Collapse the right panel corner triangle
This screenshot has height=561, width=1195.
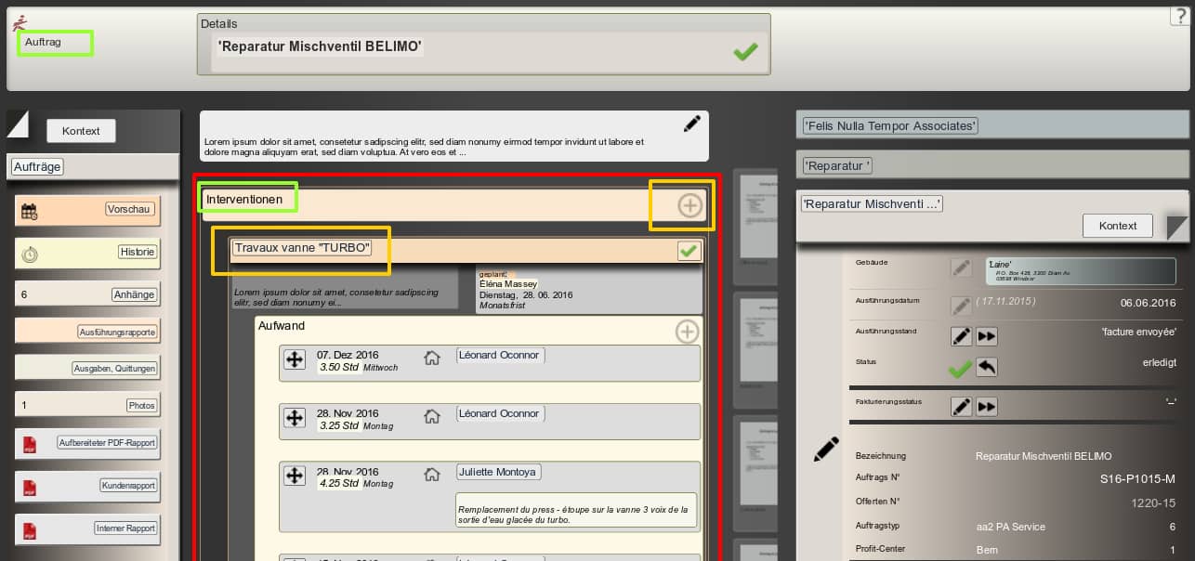pos(1177,228)
